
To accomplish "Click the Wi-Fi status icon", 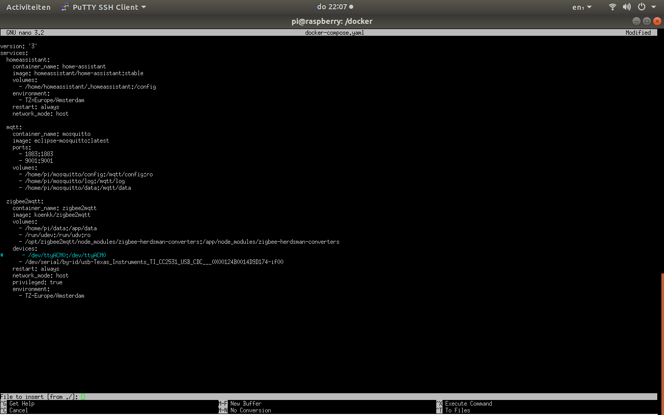I will pos(612,7).
